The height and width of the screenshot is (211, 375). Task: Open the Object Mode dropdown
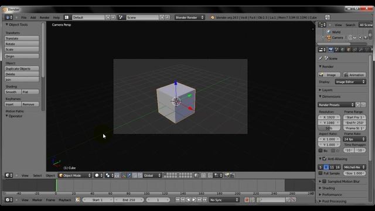[x=75, y=175]
